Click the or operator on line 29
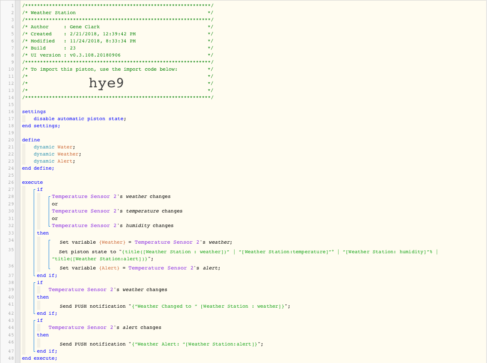The height and width of the screenshot is (363, 490). [x=54, y=204]
